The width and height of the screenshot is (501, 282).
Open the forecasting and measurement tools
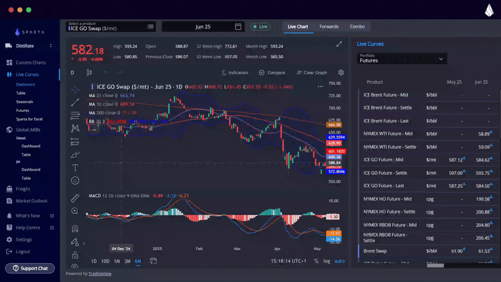coord(75,142)
